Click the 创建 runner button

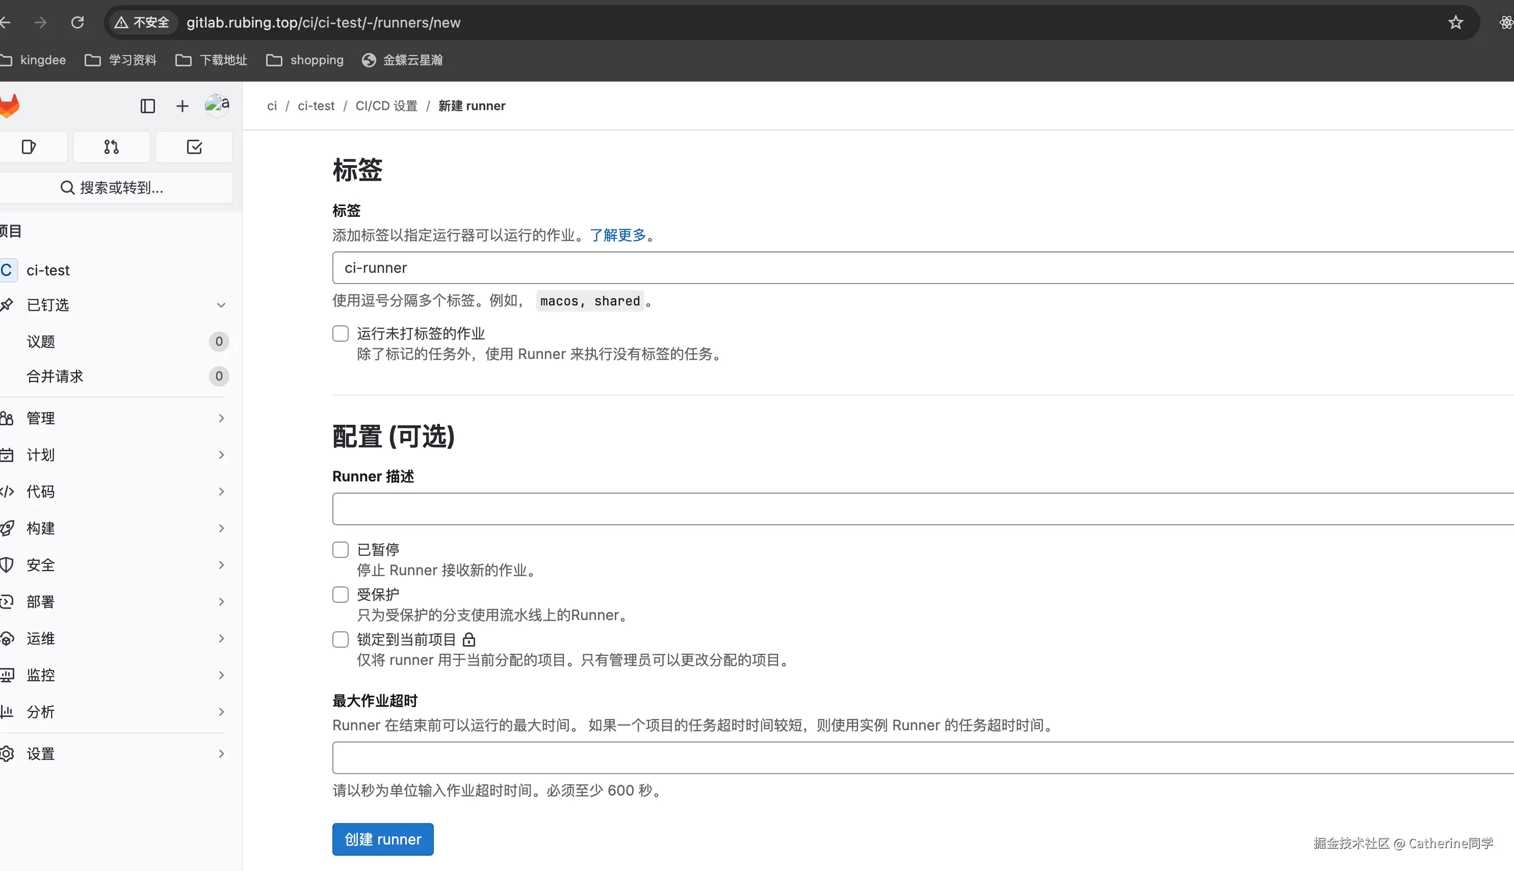pos(383,839)
